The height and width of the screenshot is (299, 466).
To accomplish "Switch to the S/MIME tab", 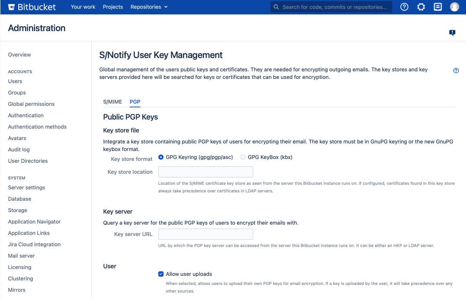I will 113,102.
